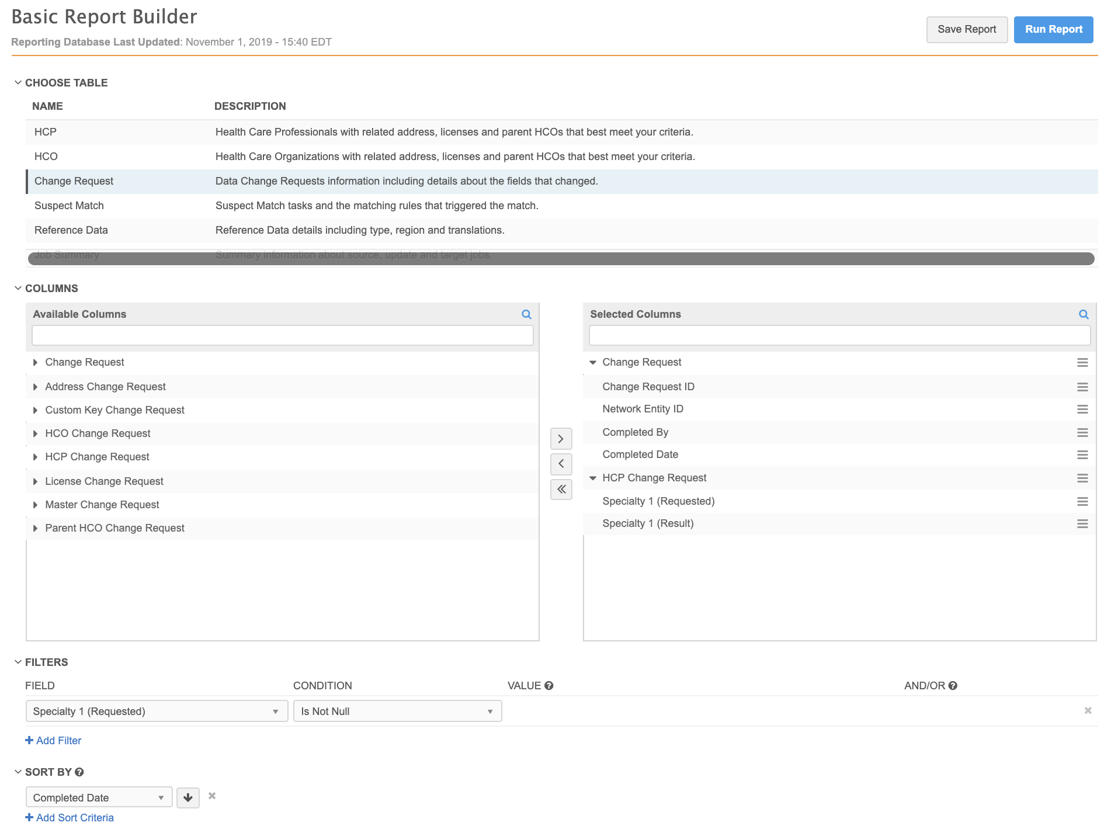This screenshot has height=833, width=1111.
Task: Select the HCO table row
Action: [x=46, y=157]
